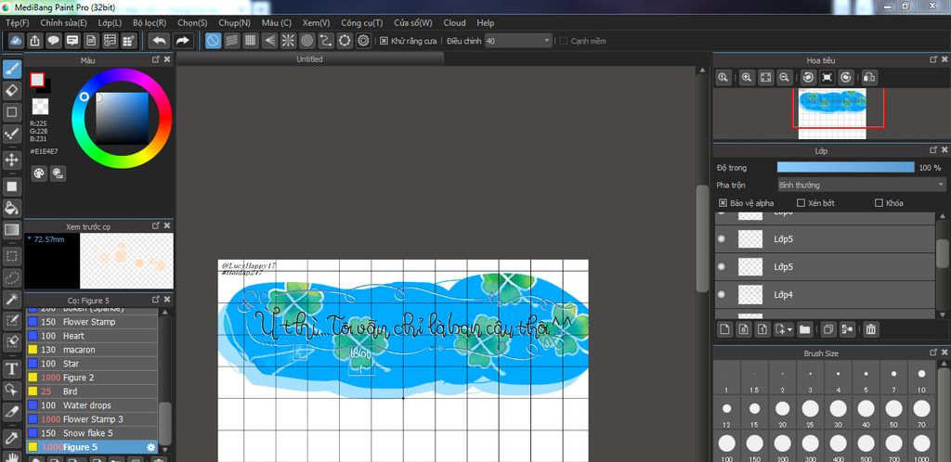The height and width of the screenshot is (462, 951).
Task: Enable the curve snap guide
Action: click(326, 41)
